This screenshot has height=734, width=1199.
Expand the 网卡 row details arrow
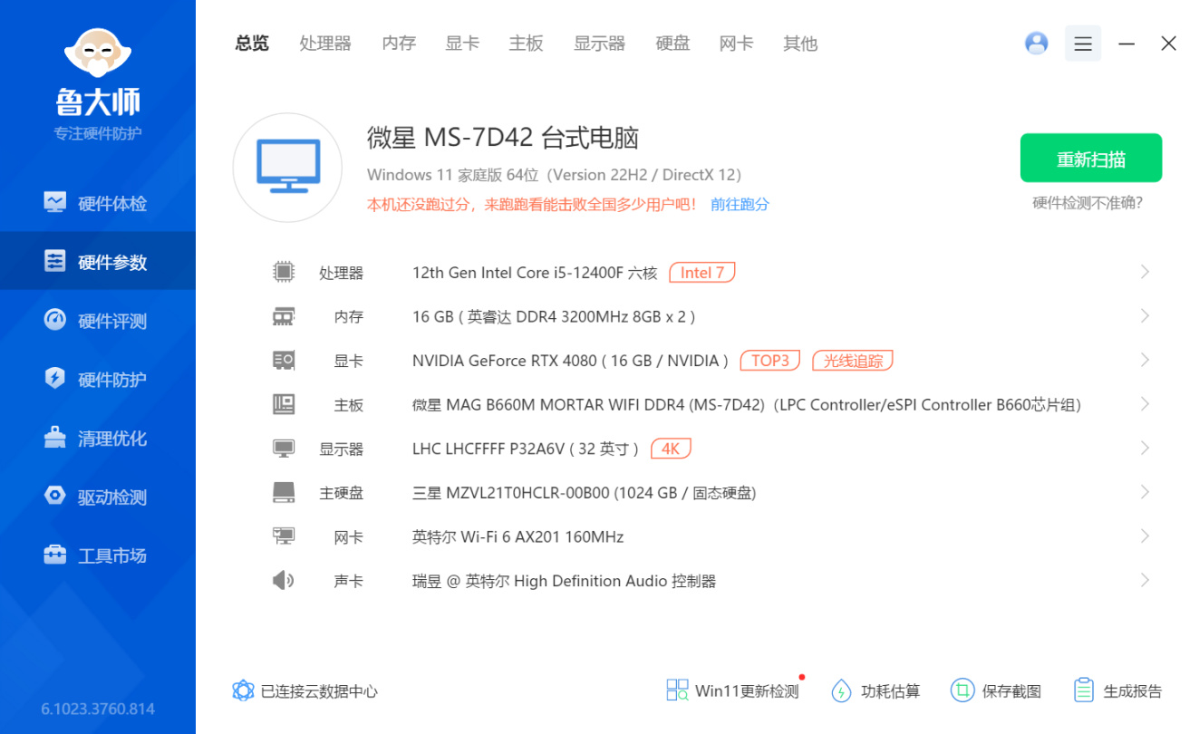click(x=1145, y=536)
